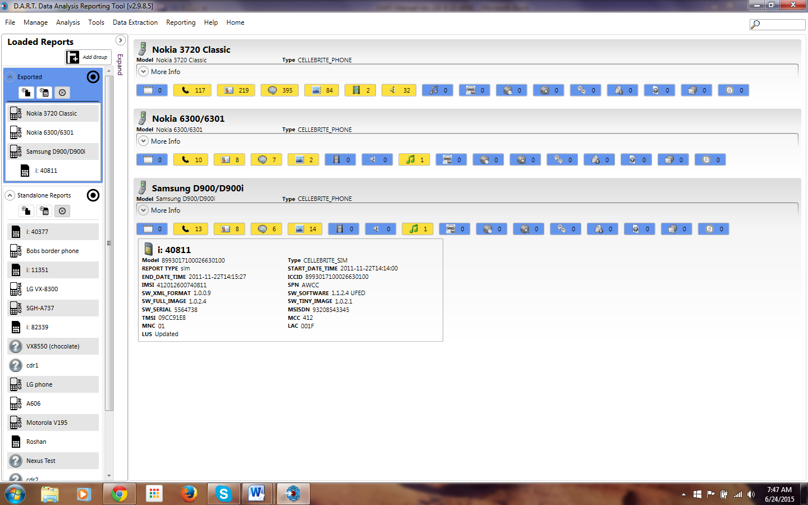Expand More Info for Nokia 6300/6301
The width and height of the screenshot is (808, 505).
[144, 141]
